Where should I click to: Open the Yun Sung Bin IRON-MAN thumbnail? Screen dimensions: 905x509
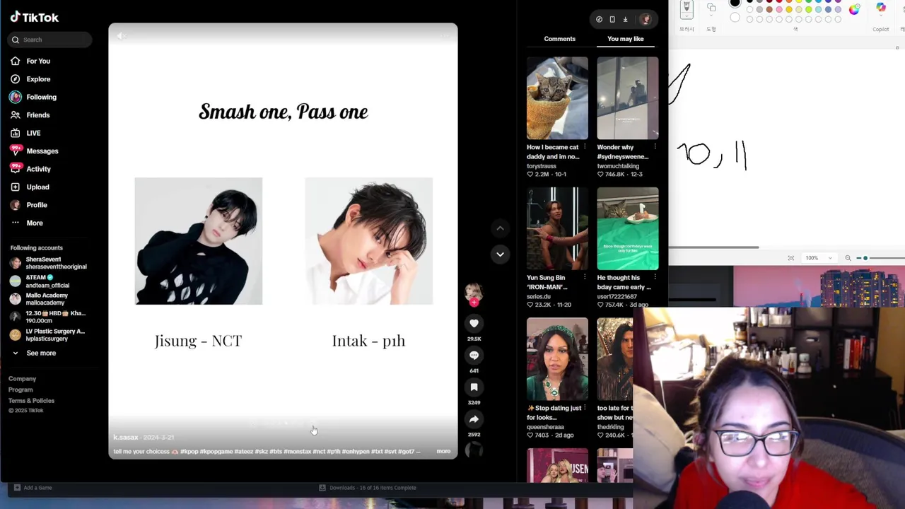point(557,229)
